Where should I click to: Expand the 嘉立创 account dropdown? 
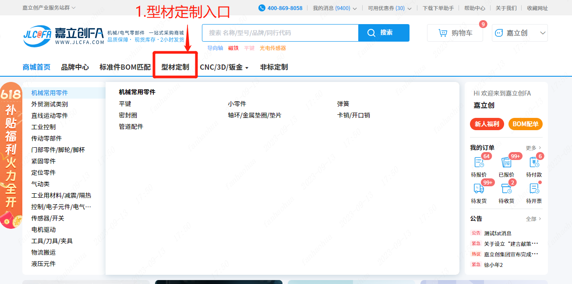pos(543,33)
